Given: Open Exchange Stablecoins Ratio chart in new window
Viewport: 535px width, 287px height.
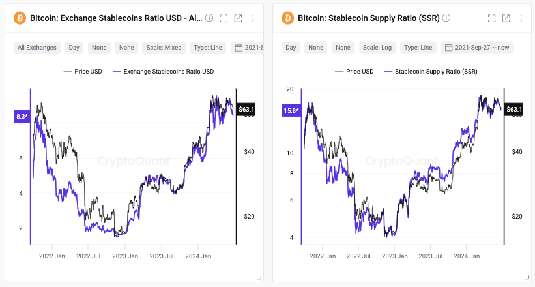Looking at the screenshot, I should point(239,18).
